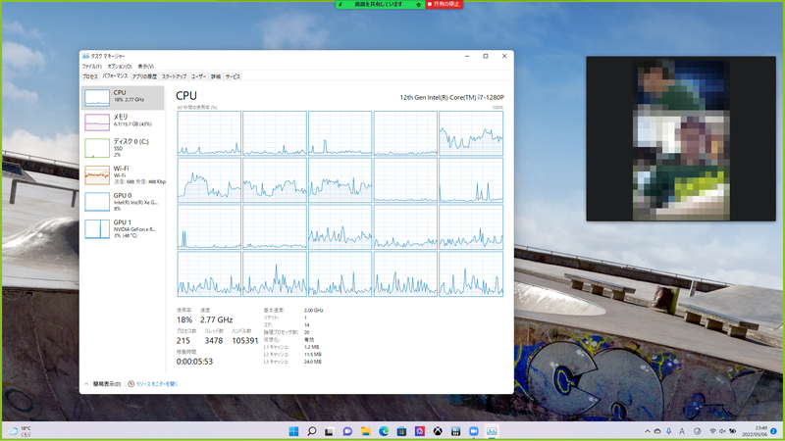This screenshot has height=441, width=785.
Task: Click the 2.00 GHz base speed value
Action: pyautogui.click(x=313, y=310)
